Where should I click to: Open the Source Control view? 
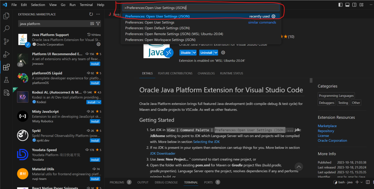6,42
